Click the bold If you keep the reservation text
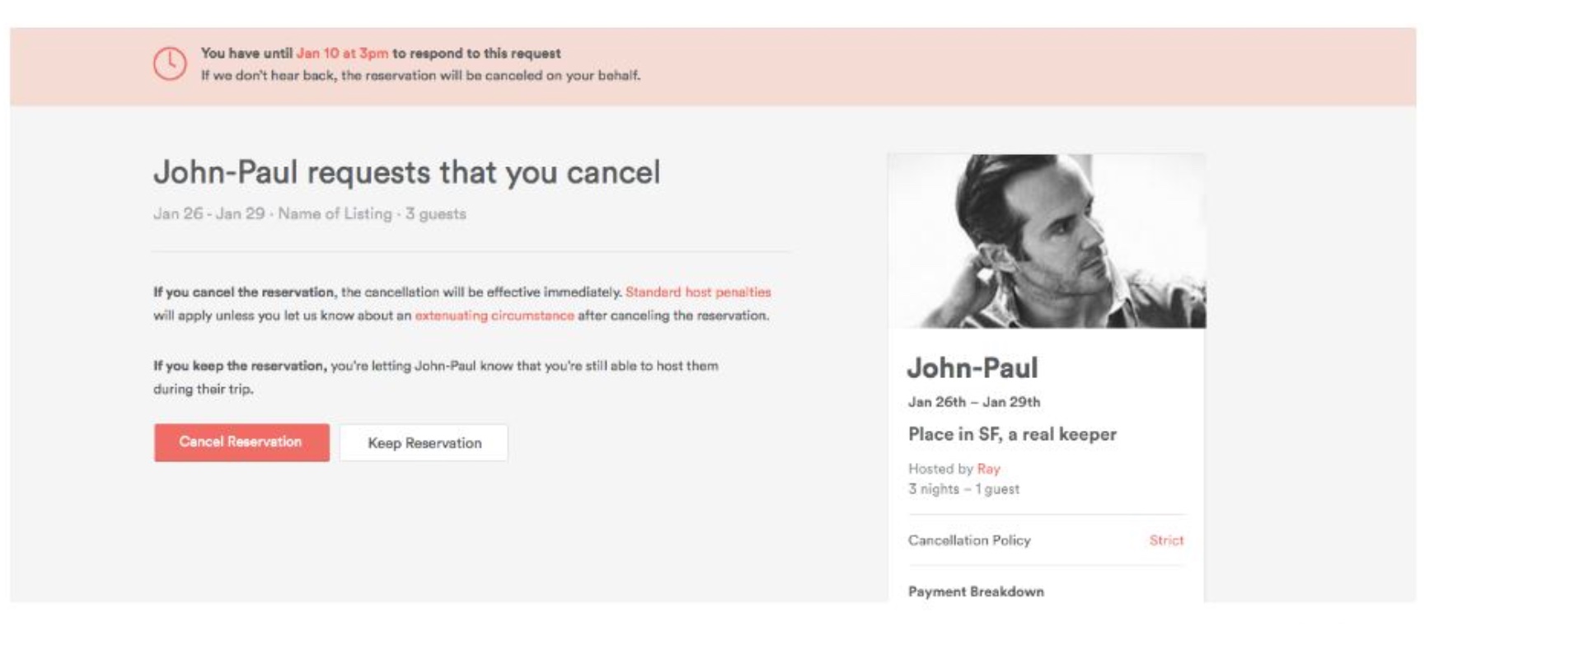This screenshot has width=1584, height=654. click(240, 366)
